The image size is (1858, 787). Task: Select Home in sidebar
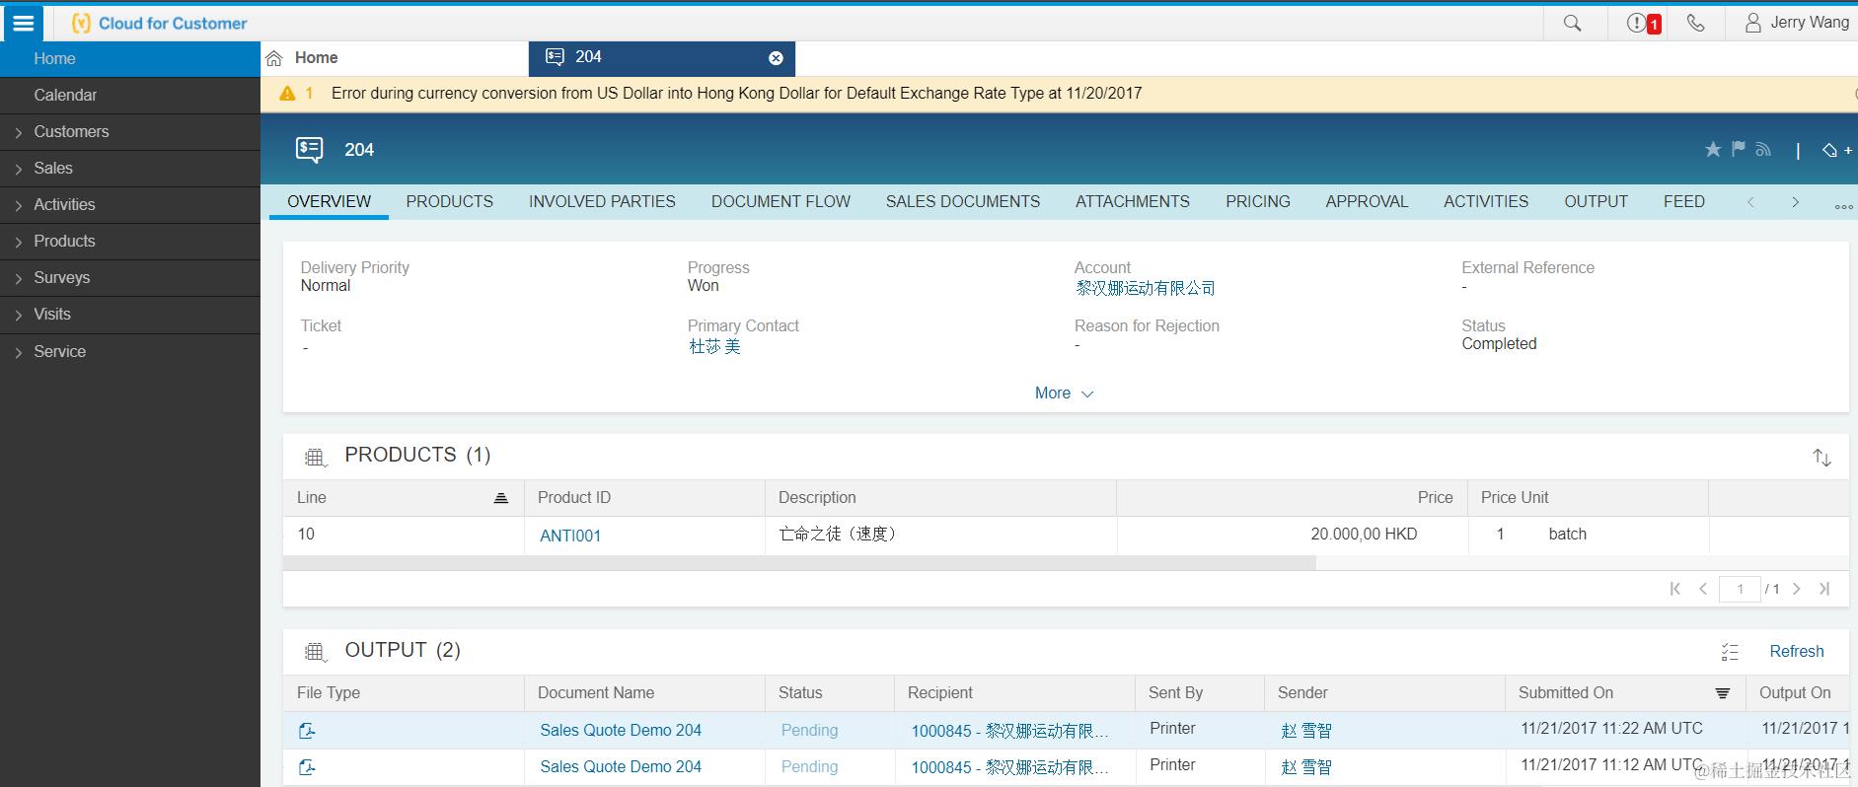pyautogui.click(x=130, y=59)
